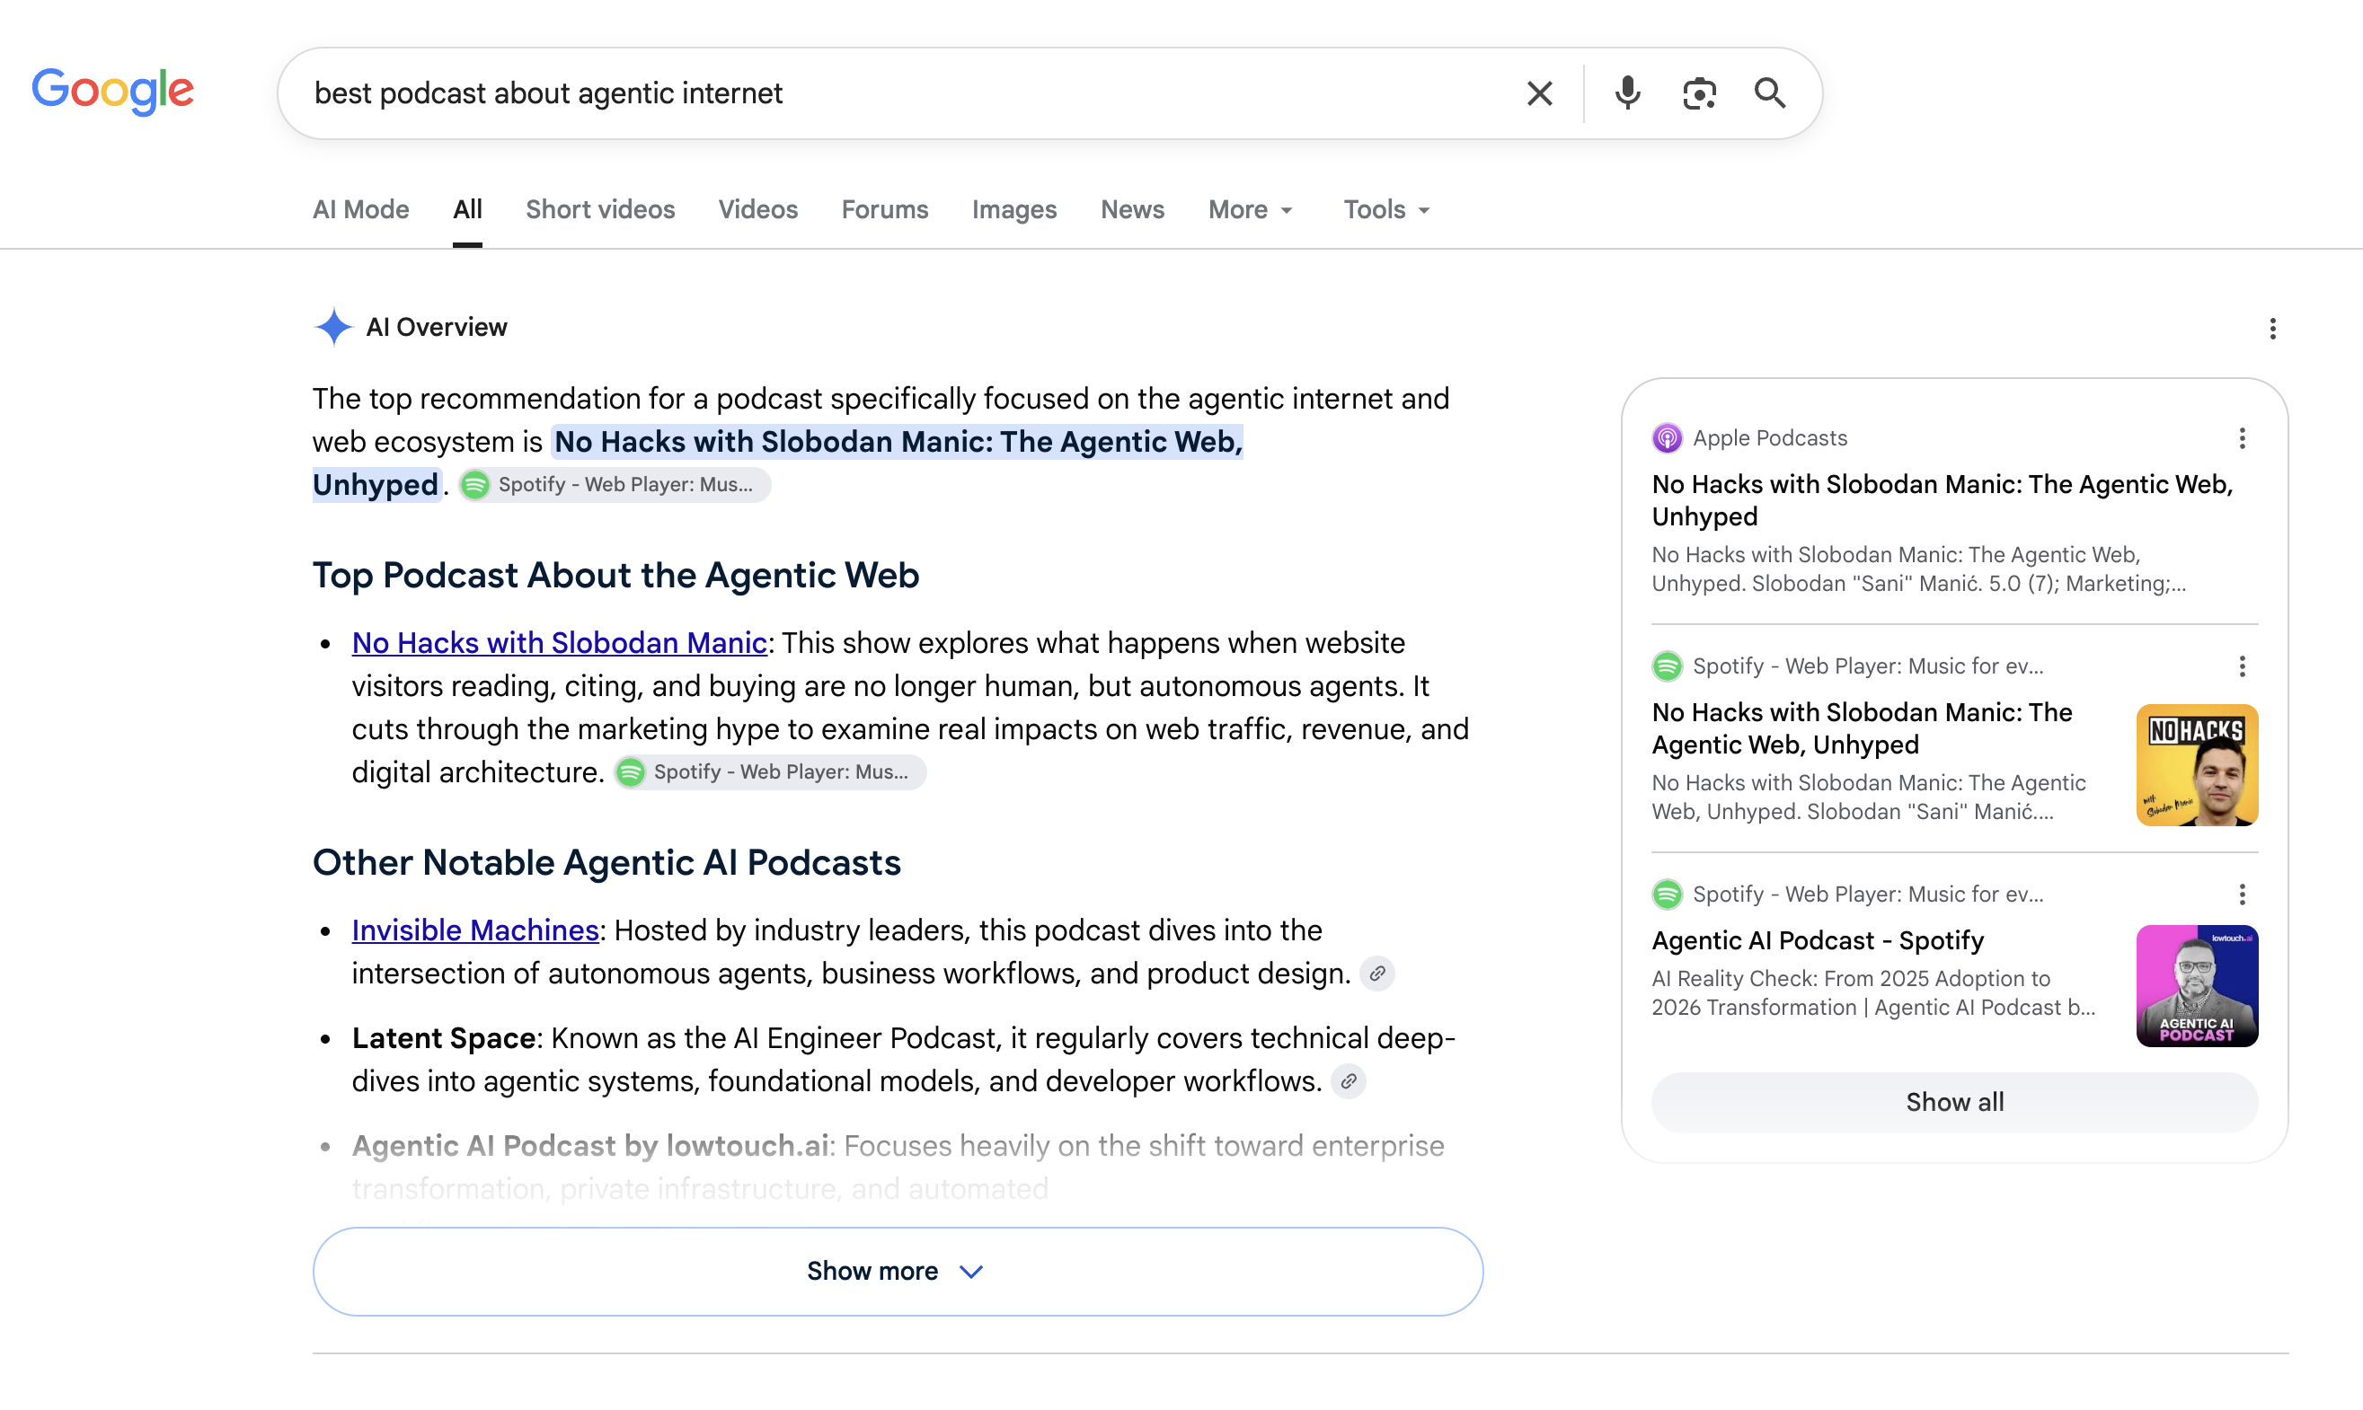
Task: Click the AI Reality Check description snippet
Action: [x=1872, y=993]
